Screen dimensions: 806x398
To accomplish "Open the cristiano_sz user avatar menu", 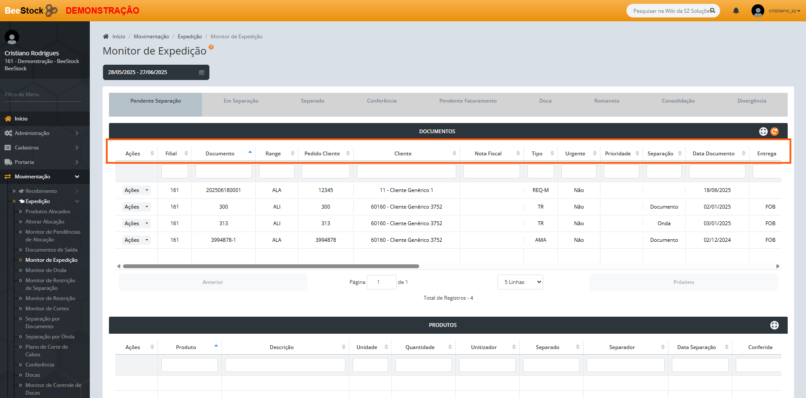I will [x=757, y=11].
